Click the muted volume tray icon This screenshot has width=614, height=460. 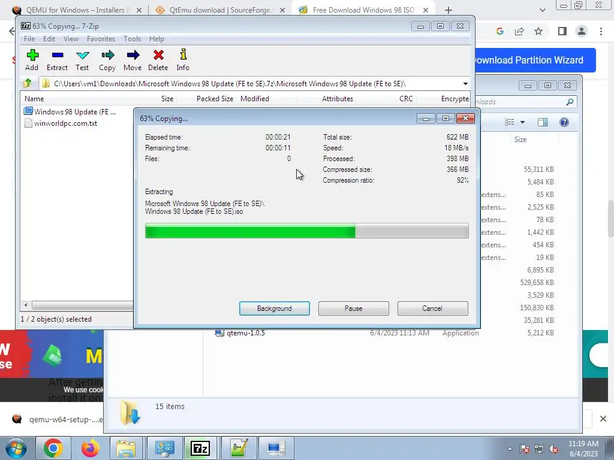pos(553,449)
